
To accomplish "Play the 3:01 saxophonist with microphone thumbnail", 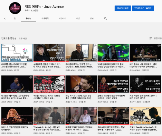I will (17, 84).
